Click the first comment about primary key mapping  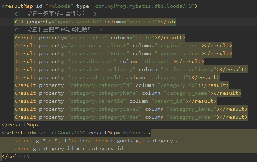[x=55, y=14]
